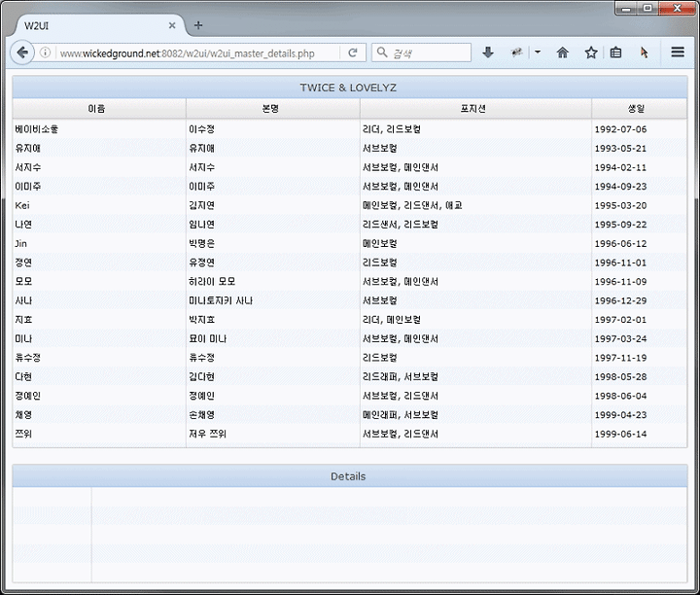The width and height of the screenshot is (700, 595).
Task: Open the site information icon
Action: click(45, 52)
